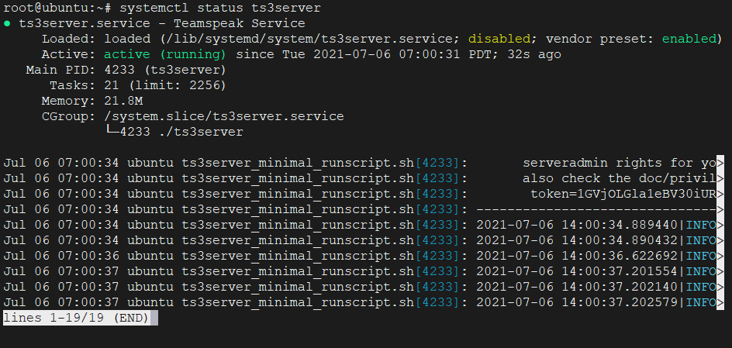Click truncation arrow on serveradmin rights line
The height and width of the screenshot is (348, 732).
coord(720,163)
